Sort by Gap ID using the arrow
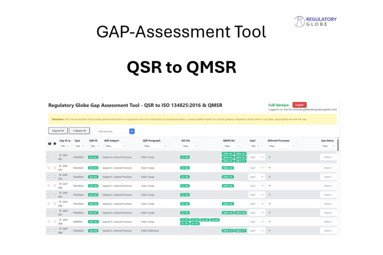The height and width of the screenshot is (255, 383). click(x=69, y=141)
